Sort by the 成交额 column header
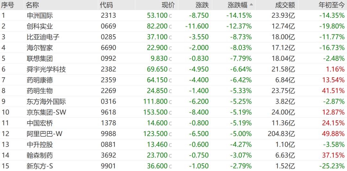The width and height of the screenshot is (347, 171). pos(285,5)
